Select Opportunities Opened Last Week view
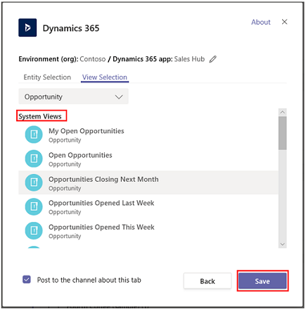 pyautogui.click(x=148, y=206)
